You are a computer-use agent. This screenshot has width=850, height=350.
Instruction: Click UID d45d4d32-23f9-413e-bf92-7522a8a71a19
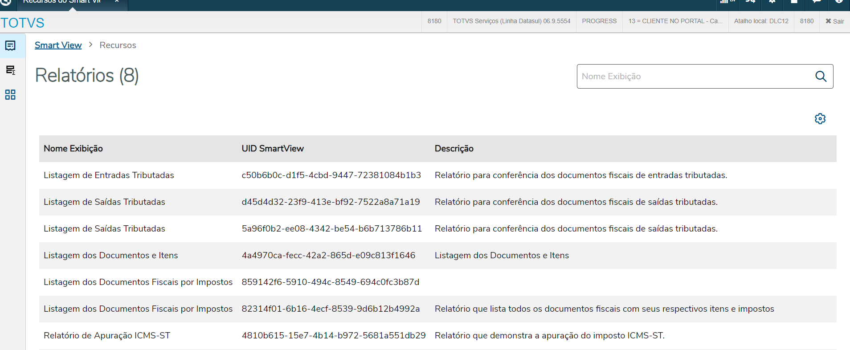[x=331, y=202]
